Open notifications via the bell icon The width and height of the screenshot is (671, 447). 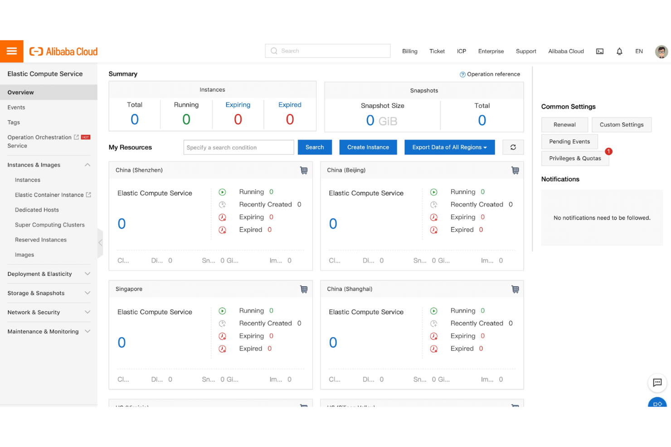(x=619, y=51)
